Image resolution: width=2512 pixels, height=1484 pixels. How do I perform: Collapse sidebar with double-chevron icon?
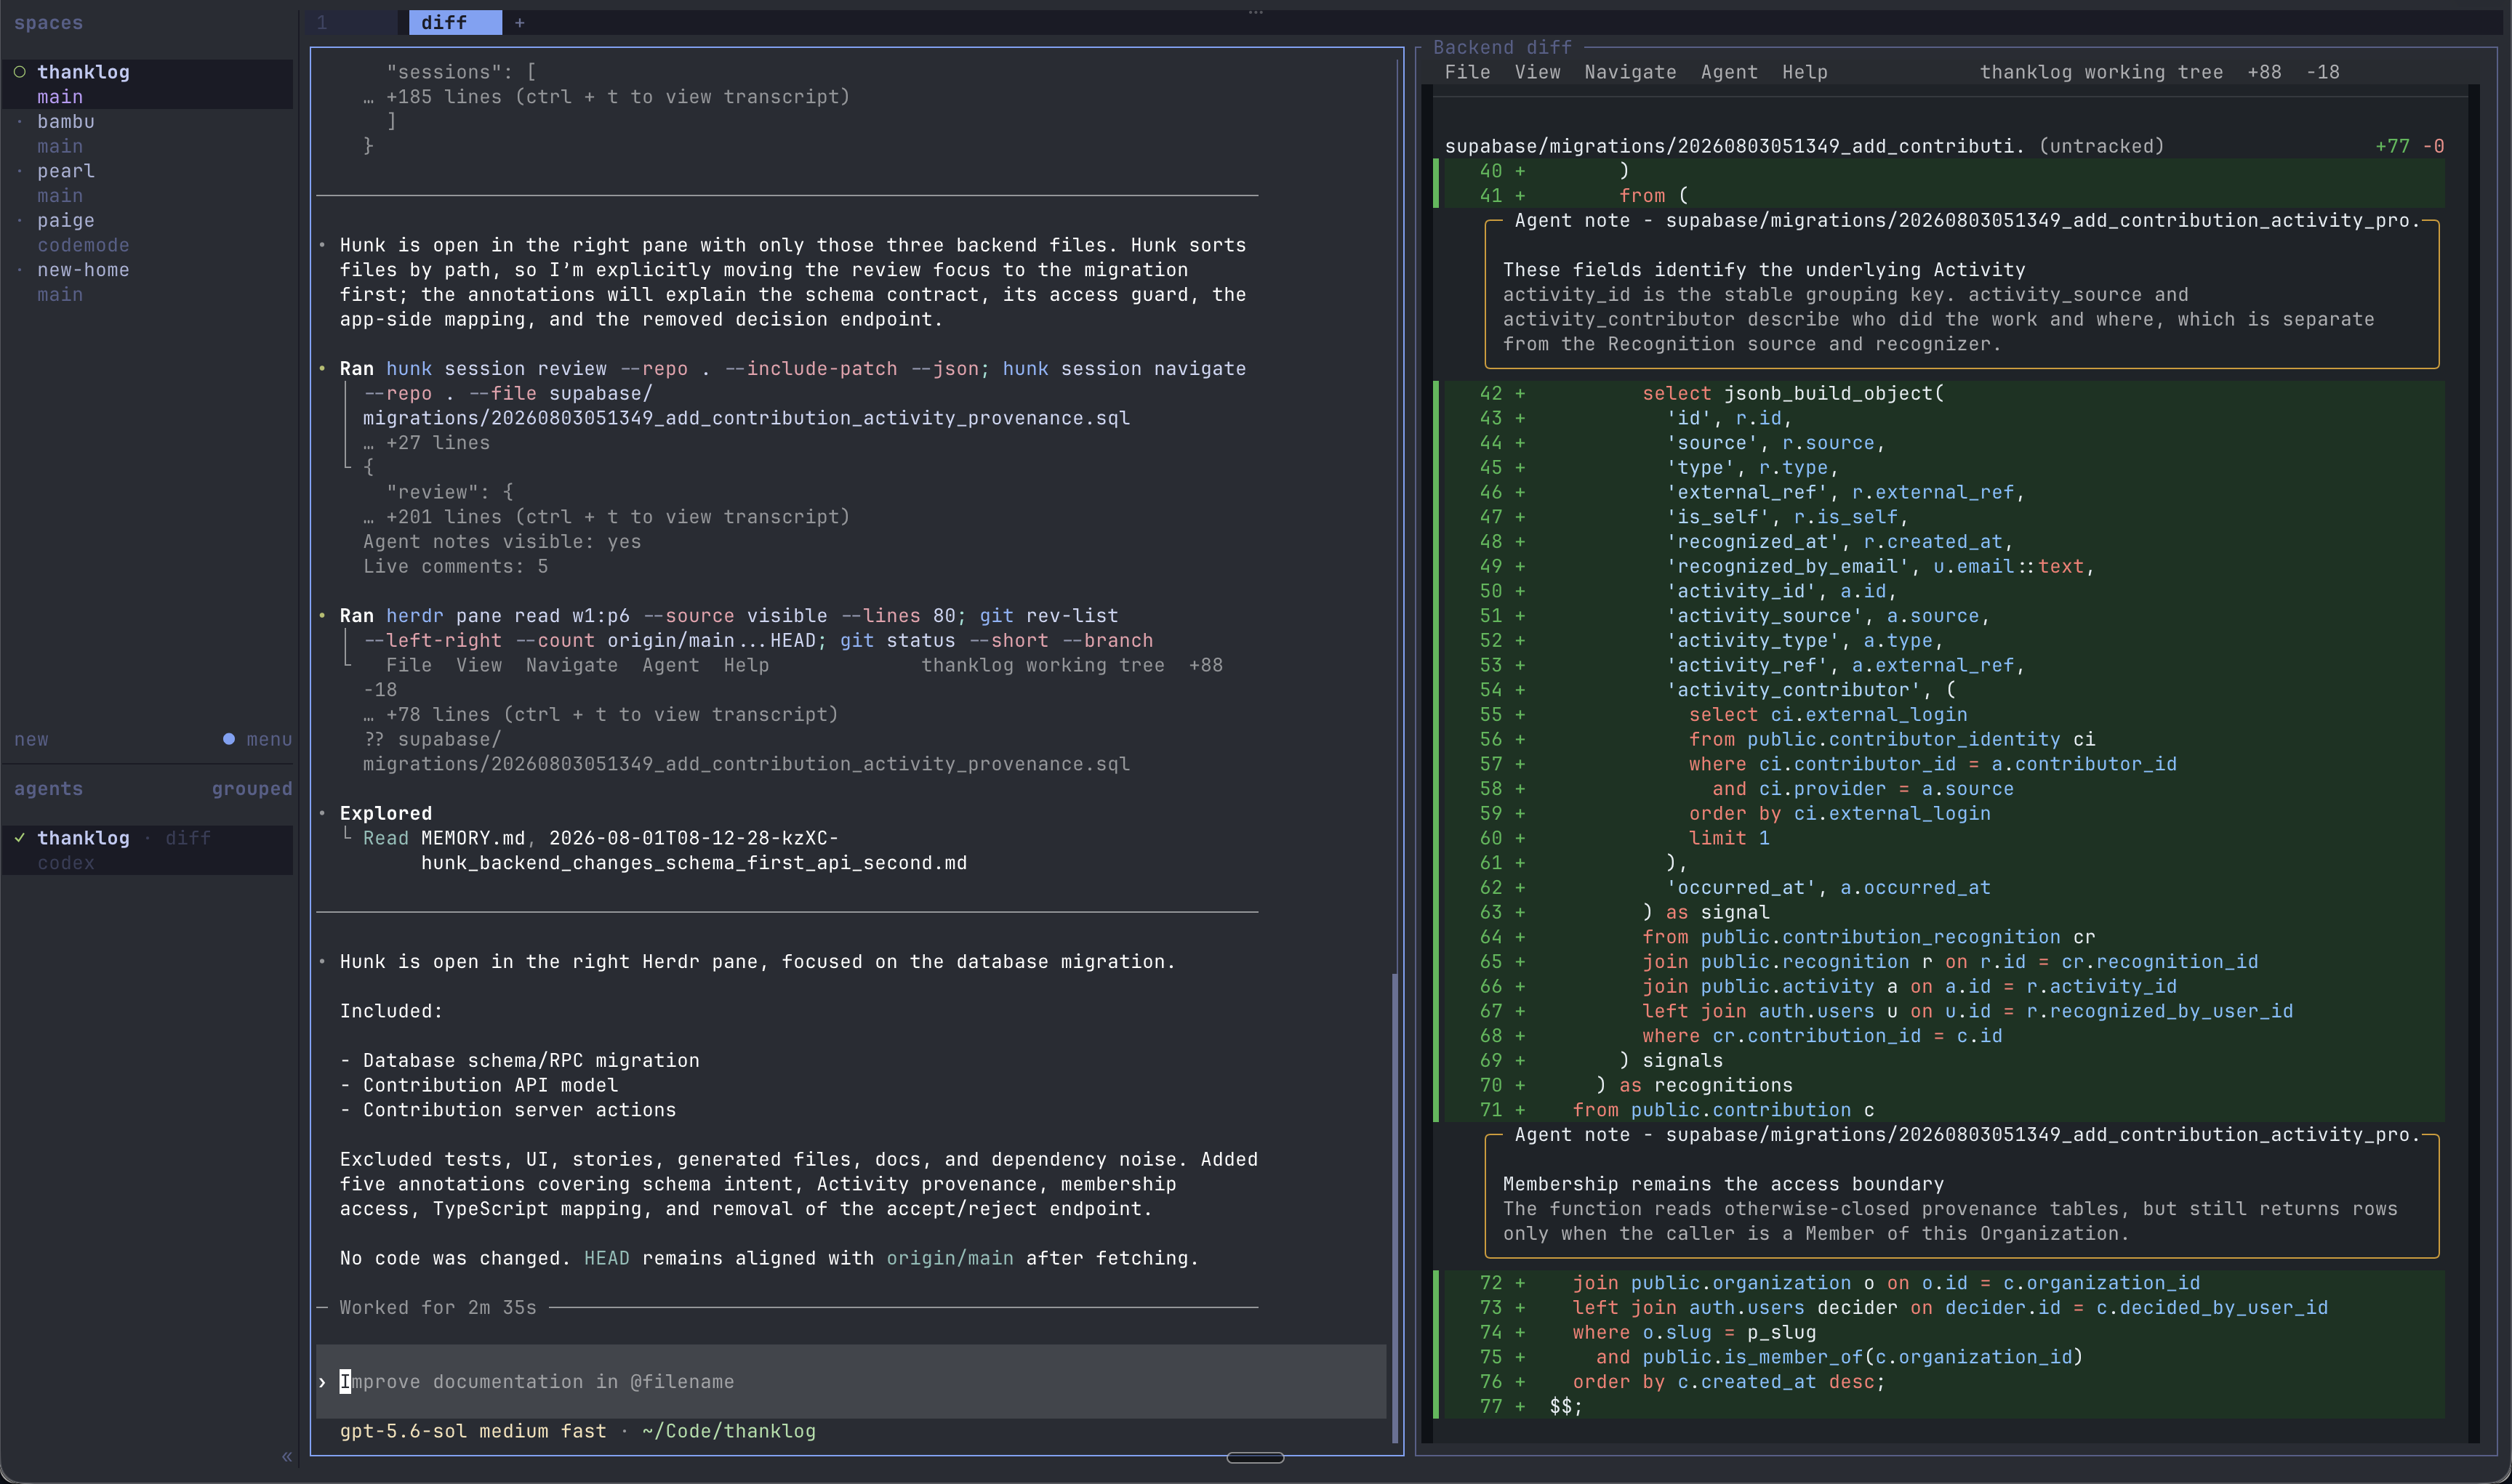point(287,1456)
